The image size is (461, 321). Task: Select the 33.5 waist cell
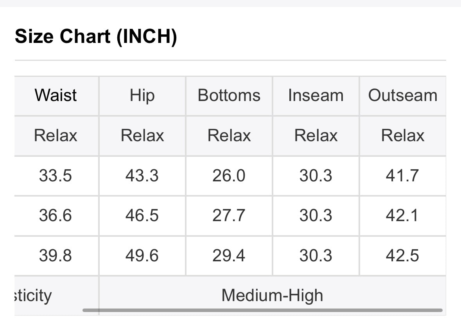[x=56, y=176]
